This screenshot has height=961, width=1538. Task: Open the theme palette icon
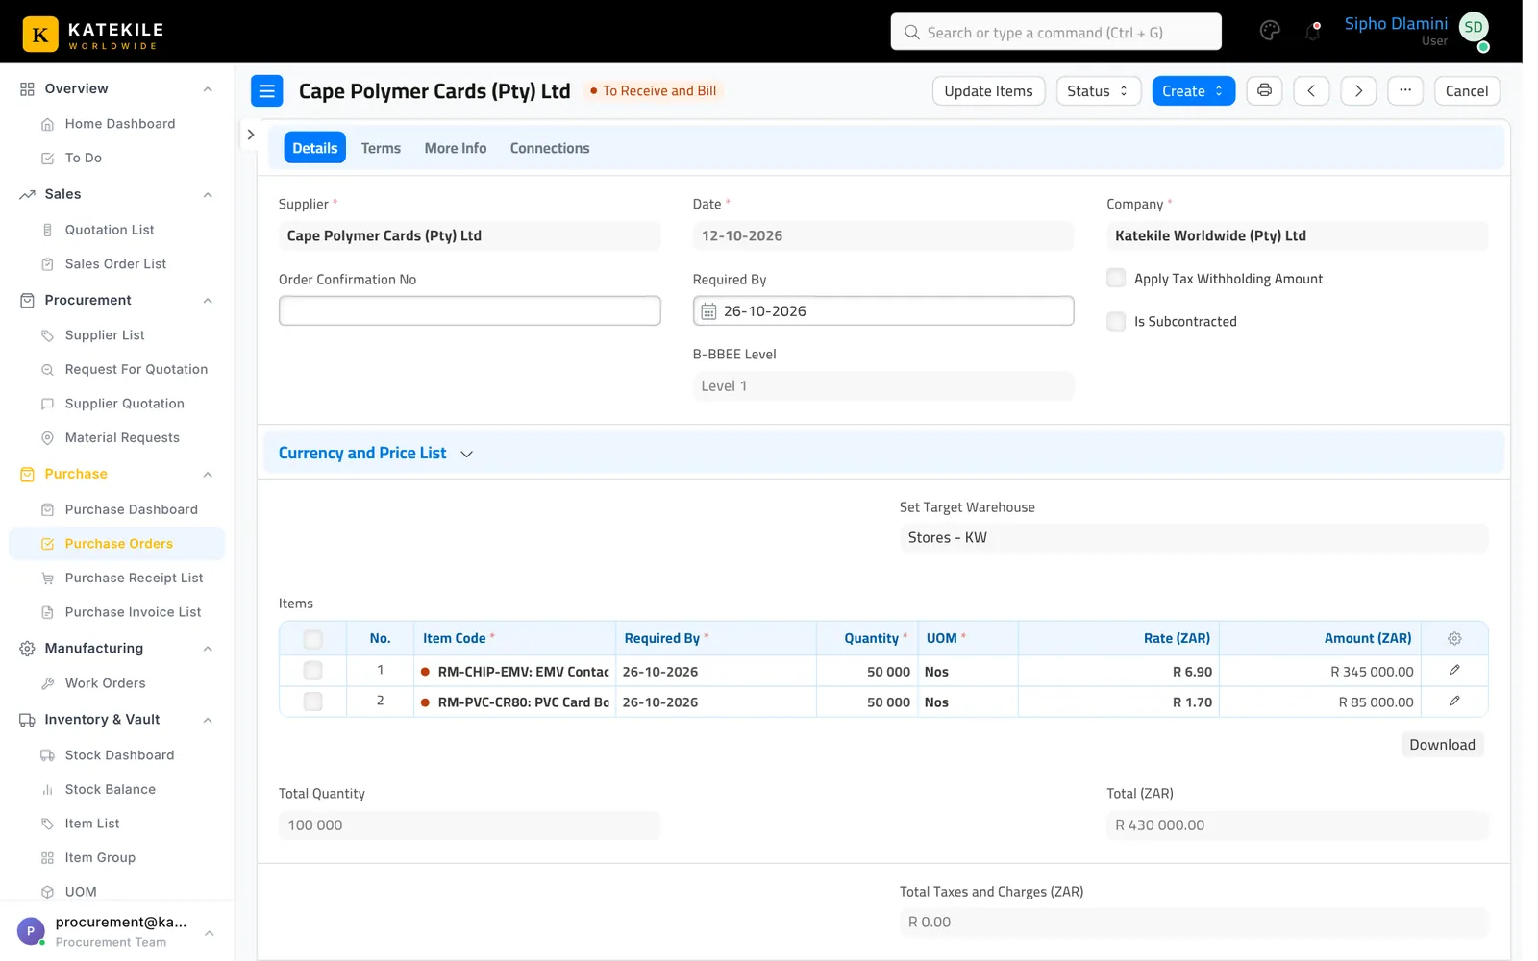(1269, 31)
